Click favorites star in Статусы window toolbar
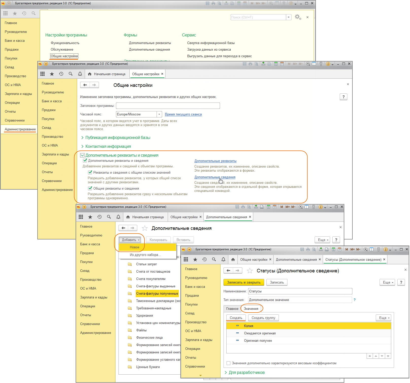The image size is (410, 383). pyautogui.click(x=195, y=259)
